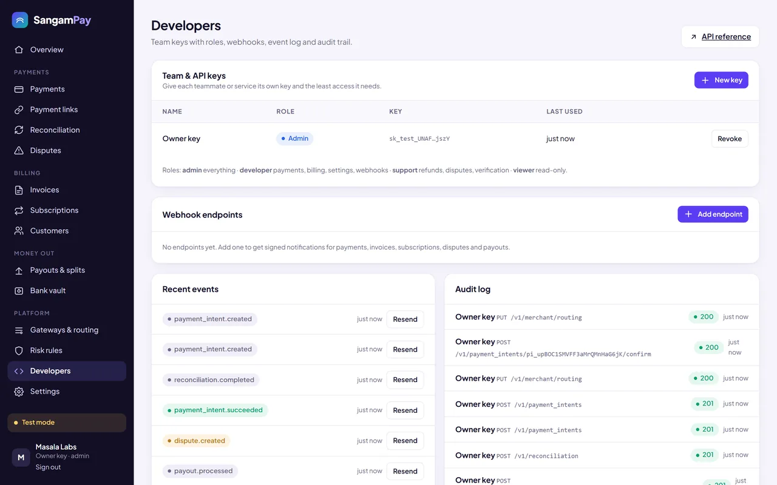Select Invoices in the sidebar
This screenshot has width=777, height=485.
pyautogui.click(x=67, y=190)
